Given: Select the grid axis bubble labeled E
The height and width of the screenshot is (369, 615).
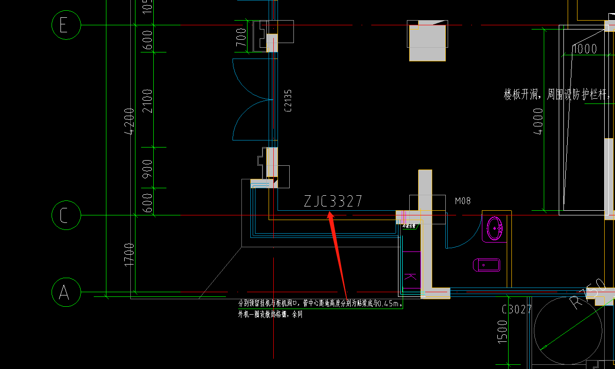Looking at the screenshot, I should [66, 25].
